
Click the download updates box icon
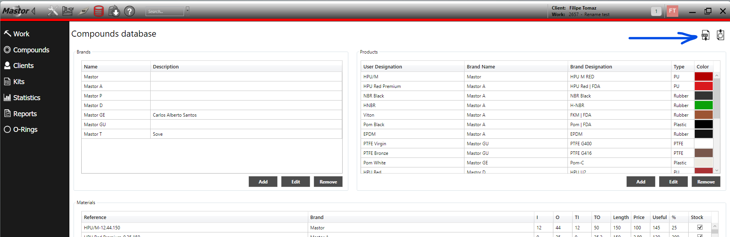pos(114,11)
